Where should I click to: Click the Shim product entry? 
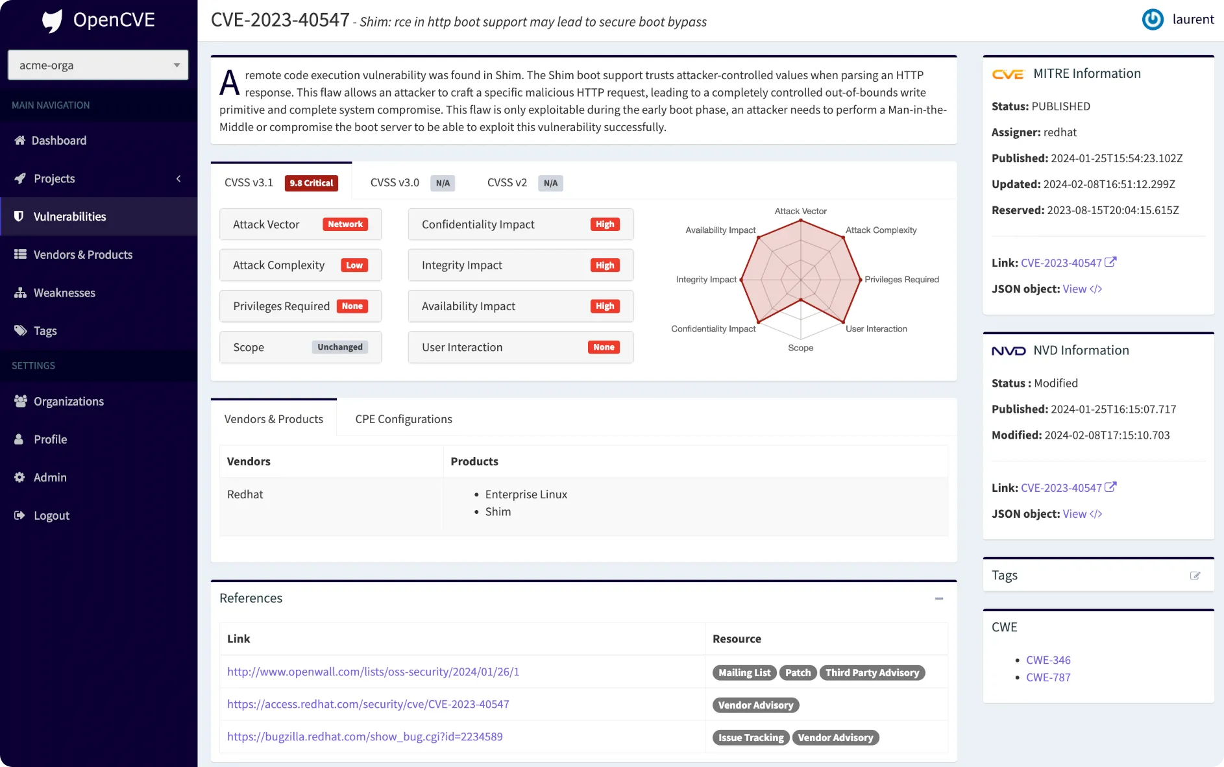[x=498, y=512]
